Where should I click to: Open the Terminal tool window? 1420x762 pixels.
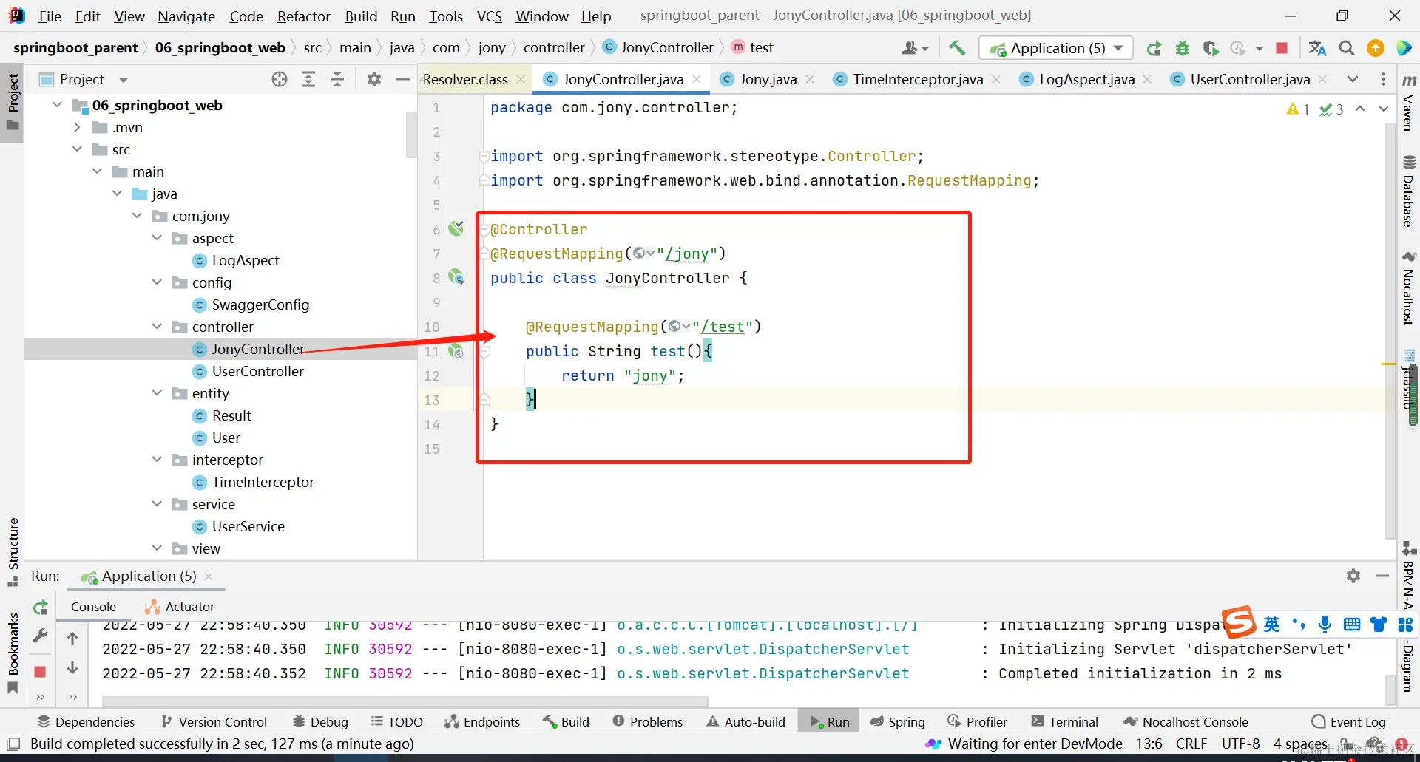pyautogui.click(x=1065, y=721)
